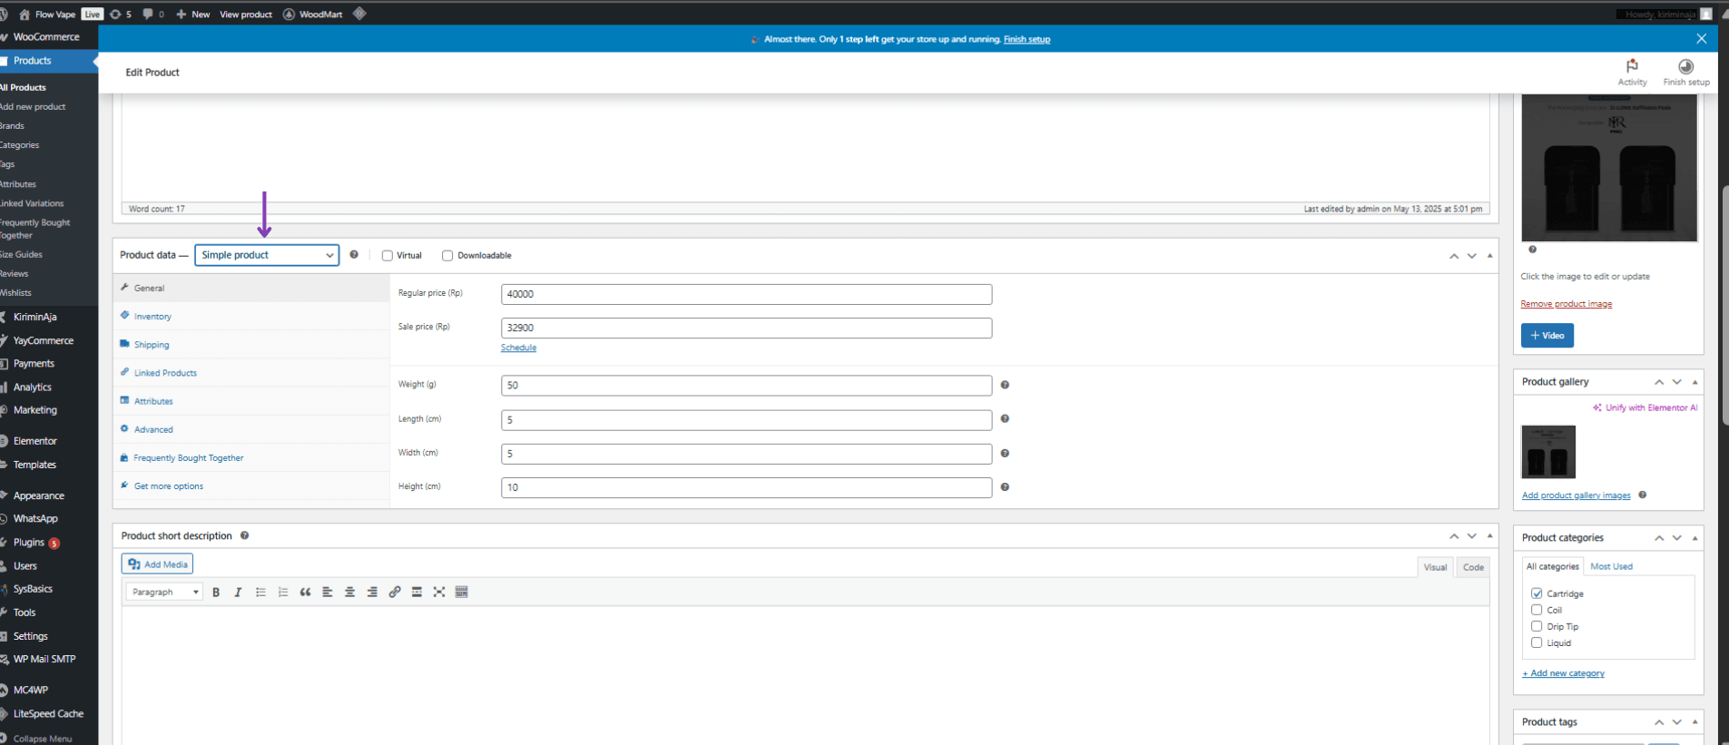This screenshot has height=745, width=1729.
Task: Click into the Regular price field
Action: [746, 294]
